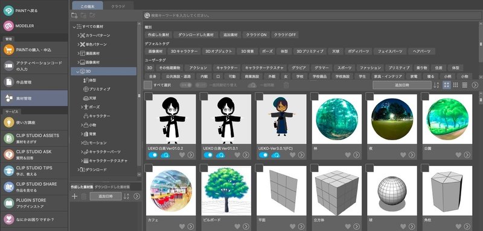
Task: Expand ダウンロード tree node
Action: click(x=78, y=170)
